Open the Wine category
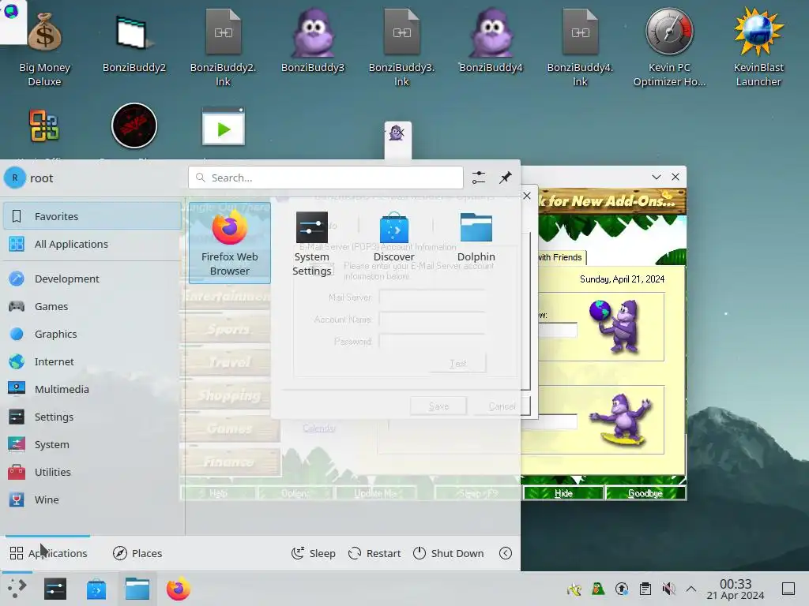Viewport: 809px width, 606px height. point(92,499)
